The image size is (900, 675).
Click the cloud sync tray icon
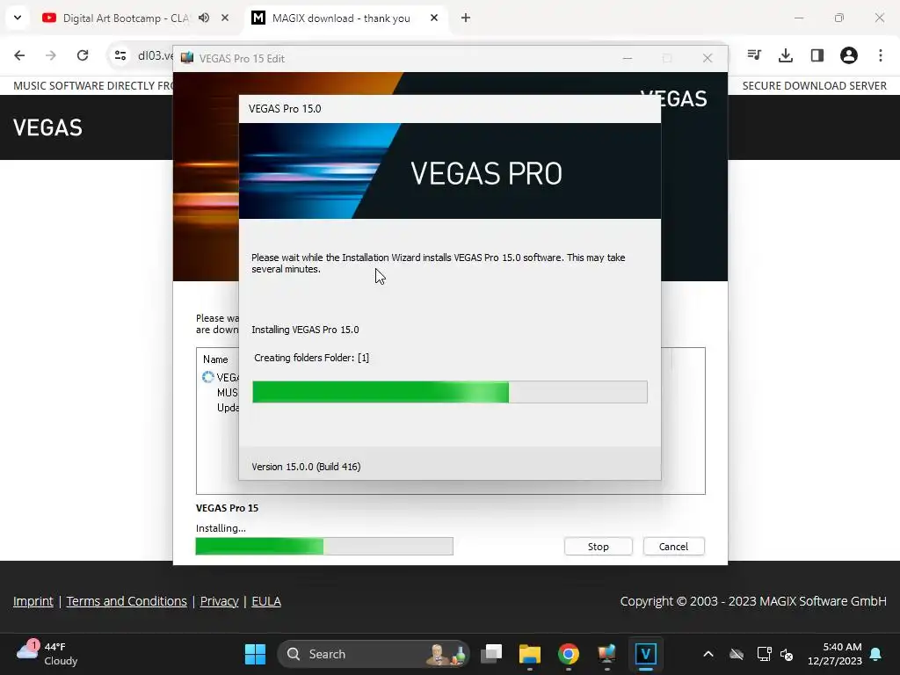[x=737, y=654]
